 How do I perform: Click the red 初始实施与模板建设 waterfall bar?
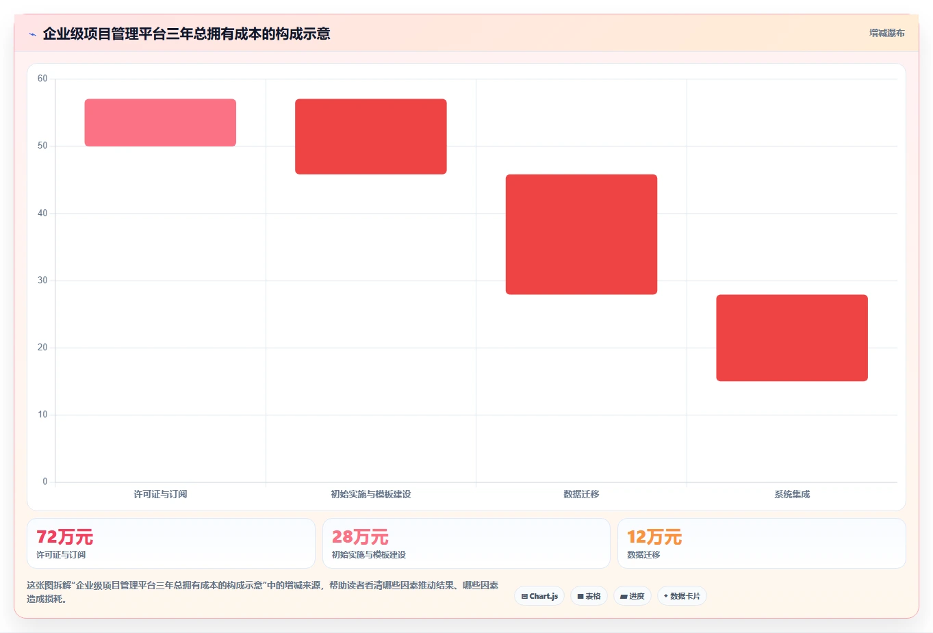[x=371, y=137]
